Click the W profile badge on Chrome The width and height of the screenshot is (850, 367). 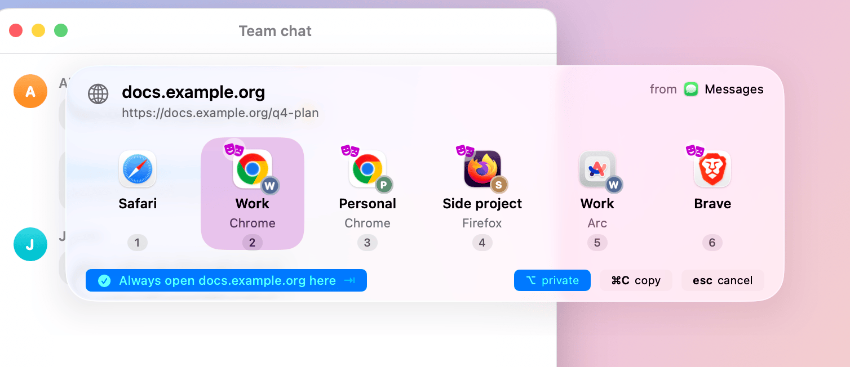271,185
